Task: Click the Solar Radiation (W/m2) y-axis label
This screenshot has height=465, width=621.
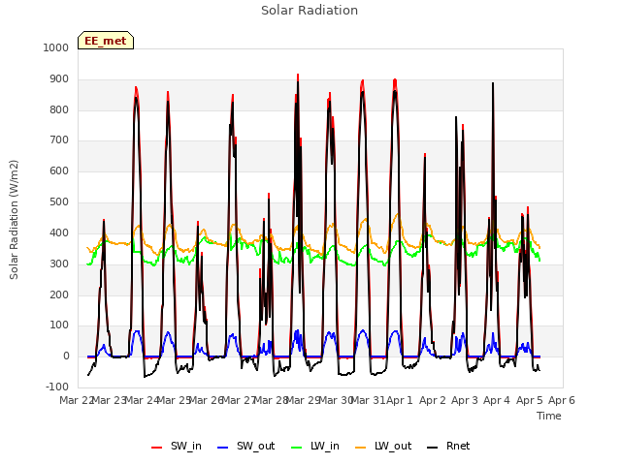Action: click(x=14, y=220)
